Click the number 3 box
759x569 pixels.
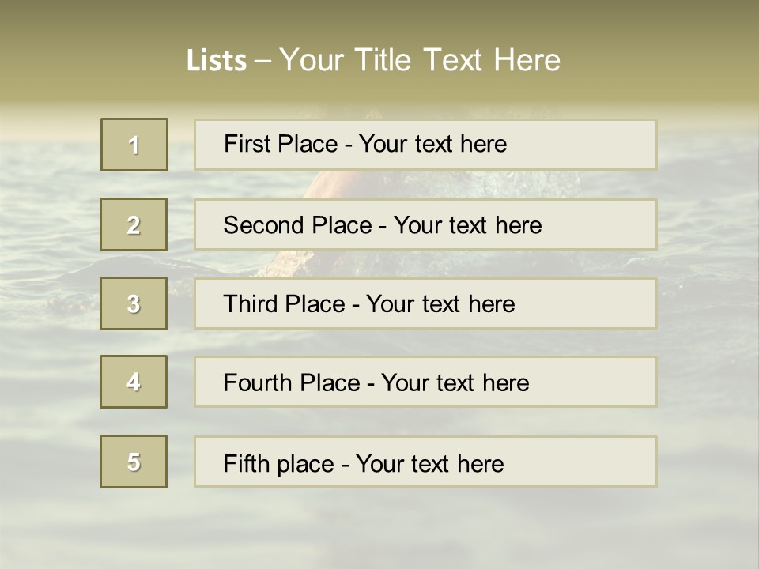pos(134,303)
